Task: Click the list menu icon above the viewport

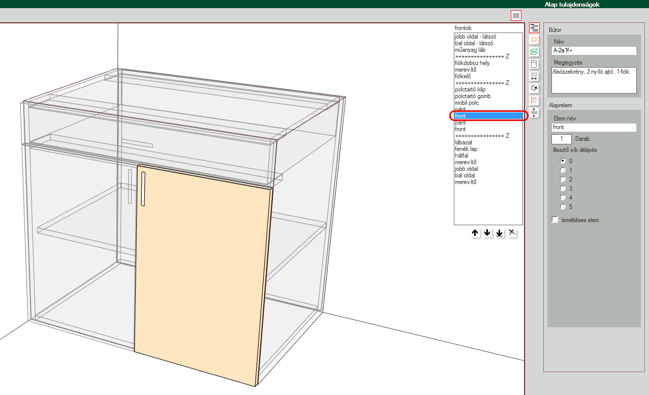Action: [516, 15]
